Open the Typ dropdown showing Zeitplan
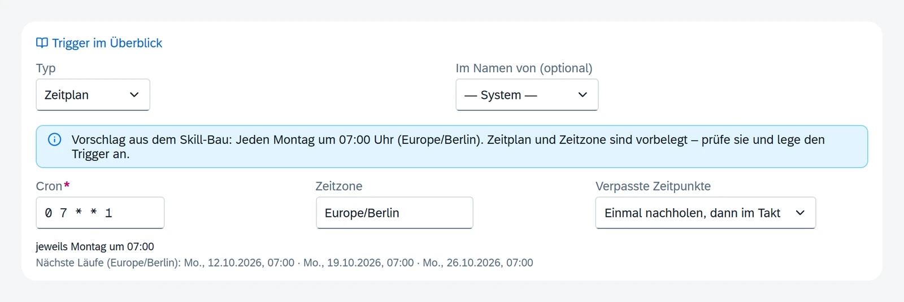Viewport: 904px width, 302px height. (93, 95)
